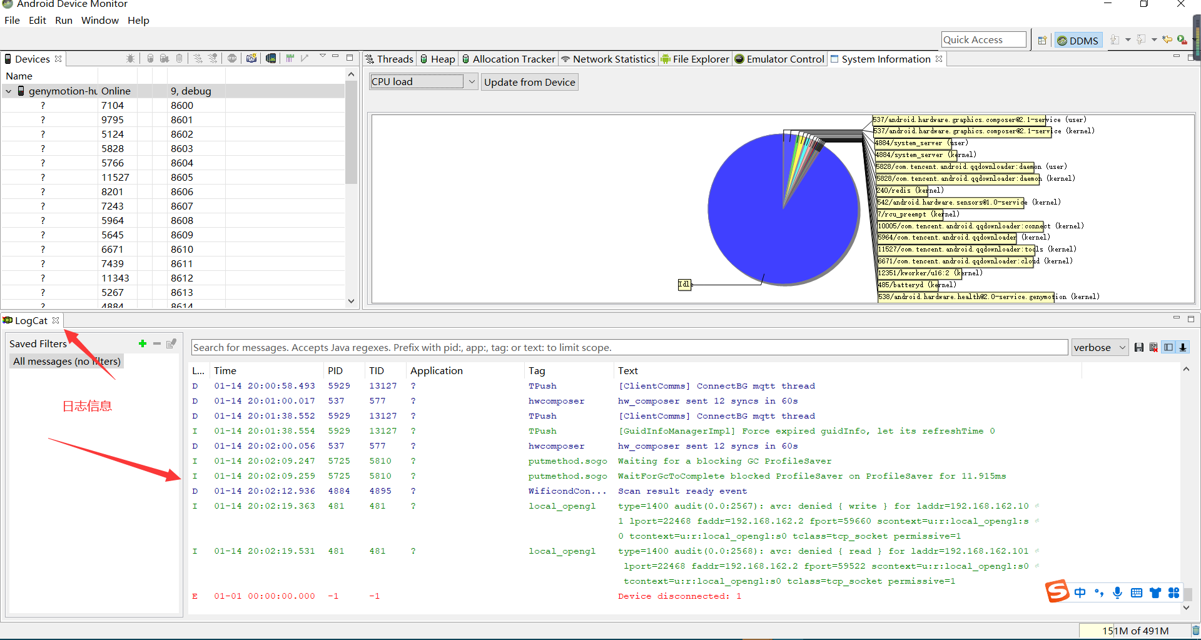This screenshot has height=640, width=1201.
Task: Click the Sogou voice input microphone
Action: 1118,592
